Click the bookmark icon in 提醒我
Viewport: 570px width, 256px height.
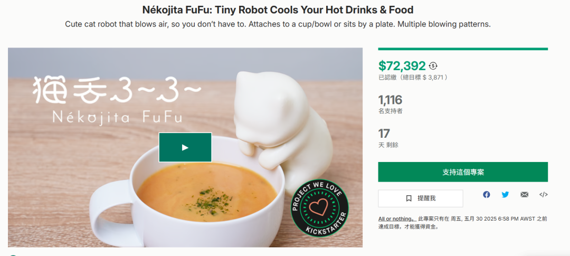[408, 198]
